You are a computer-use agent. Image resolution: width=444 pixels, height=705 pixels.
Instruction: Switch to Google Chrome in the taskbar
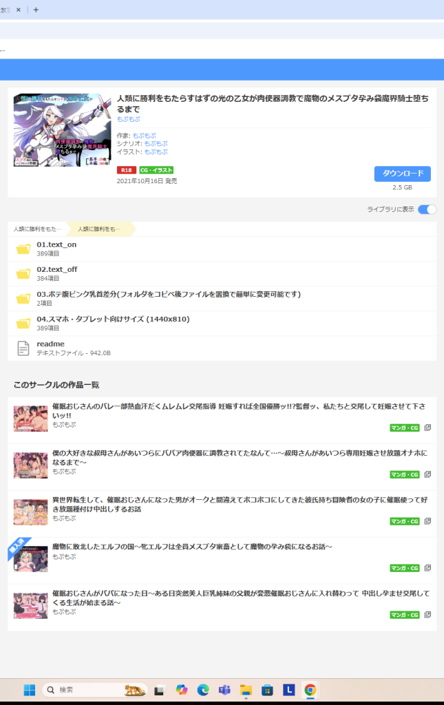pyautogui.click(x=310, y=690)
